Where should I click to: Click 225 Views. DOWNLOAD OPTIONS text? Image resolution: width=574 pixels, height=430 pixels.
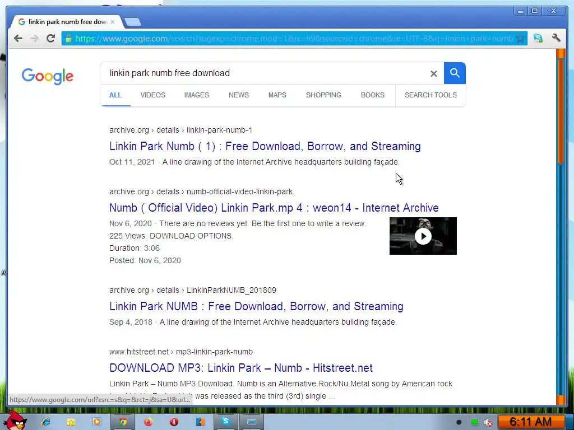pyautogui.click(x=171, y=236)
